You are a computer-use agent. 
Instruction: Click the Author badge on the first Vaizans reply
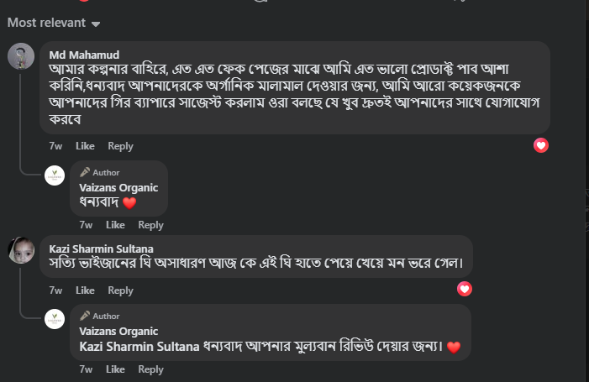tap(100, 172)
